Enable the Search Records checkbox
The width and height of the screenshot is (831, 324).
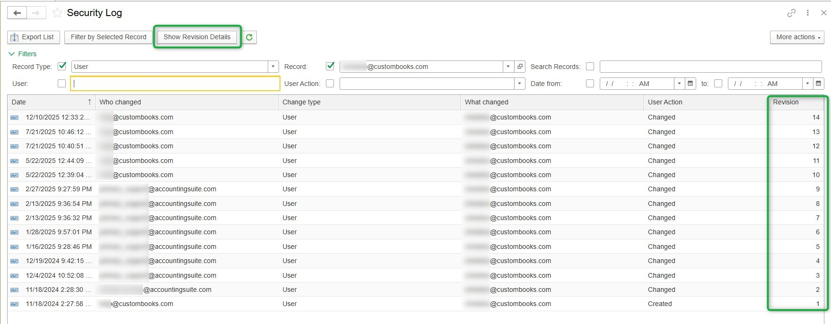pyautogui.click(x=590, y=67)
